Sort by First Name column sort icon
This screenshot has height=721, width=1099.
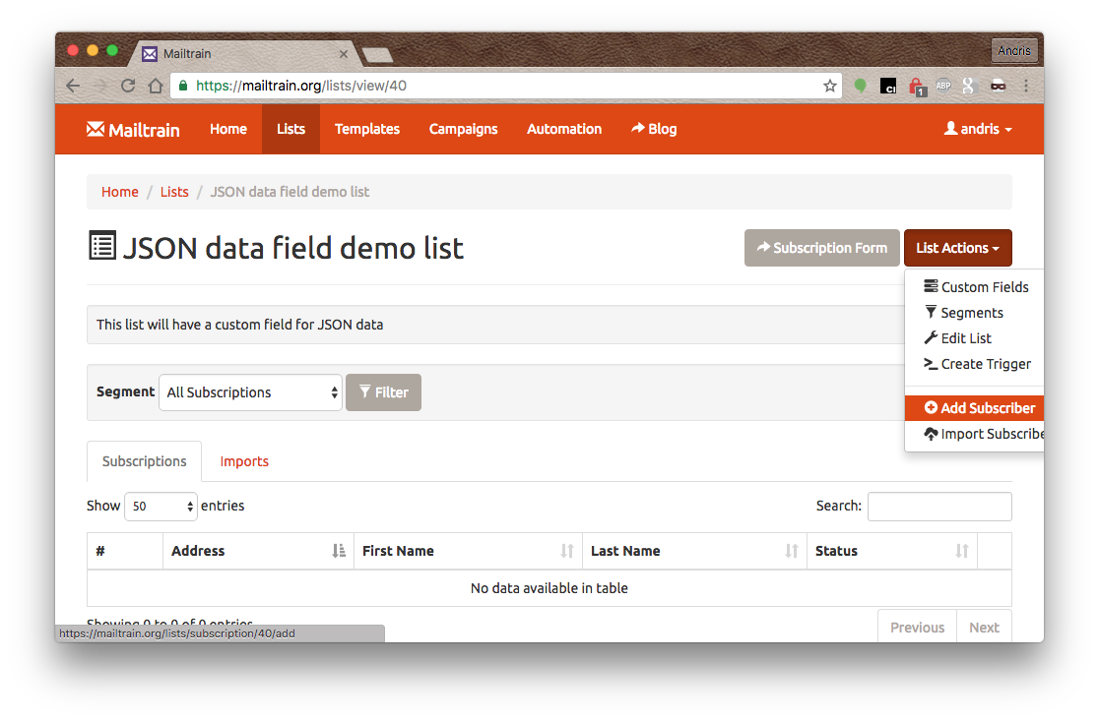click(567, 551)
